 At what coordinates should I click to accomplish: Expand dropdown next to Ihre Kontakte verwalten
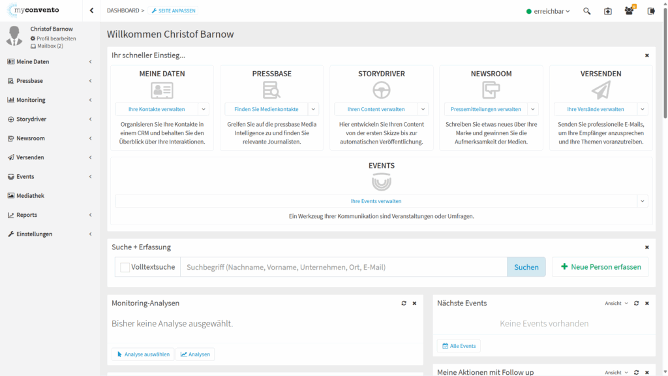coord(204,109)
